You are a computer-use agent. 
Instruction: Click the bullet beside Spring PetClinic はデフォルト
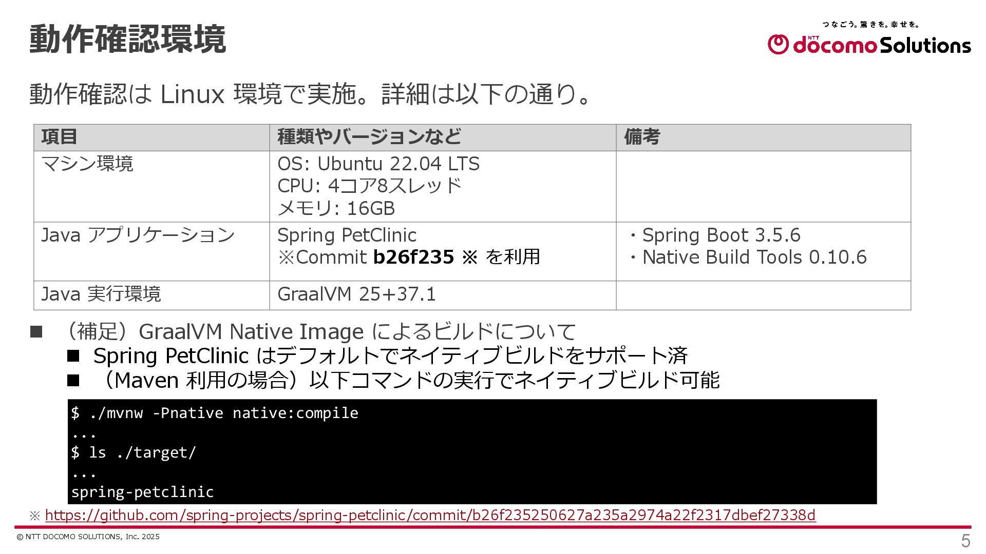click(73, 355)
